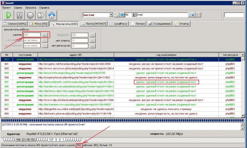
Task: Click the thread count spinner arrows near 40
Action: click(x=134, y=15)
